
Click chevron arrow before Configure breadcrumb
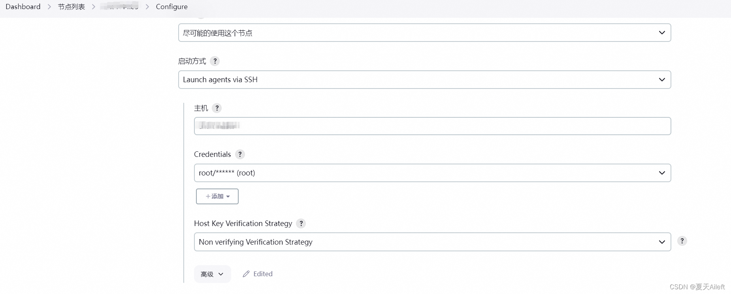point(147,7)
